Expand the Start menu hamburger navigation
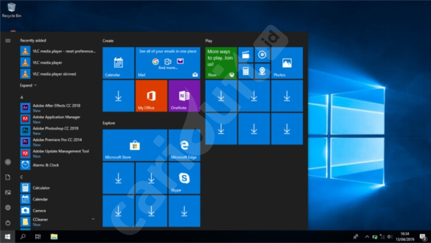Screen dimensions: 431x243 tap(8, 41)
